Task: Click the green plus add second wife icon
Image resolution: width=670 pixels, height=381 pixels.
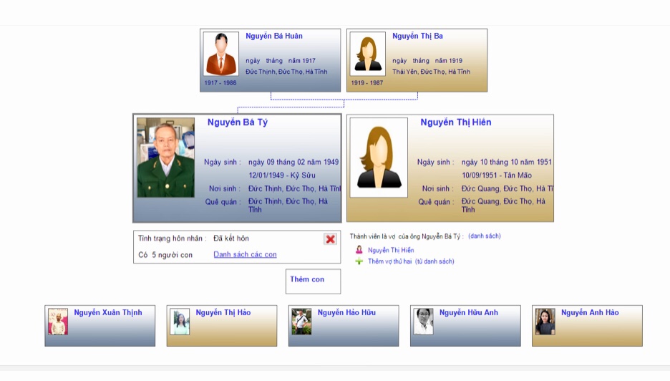Action: point(359,261)
